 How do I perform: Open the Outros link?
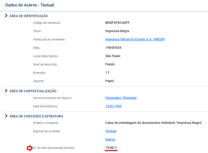110,139
